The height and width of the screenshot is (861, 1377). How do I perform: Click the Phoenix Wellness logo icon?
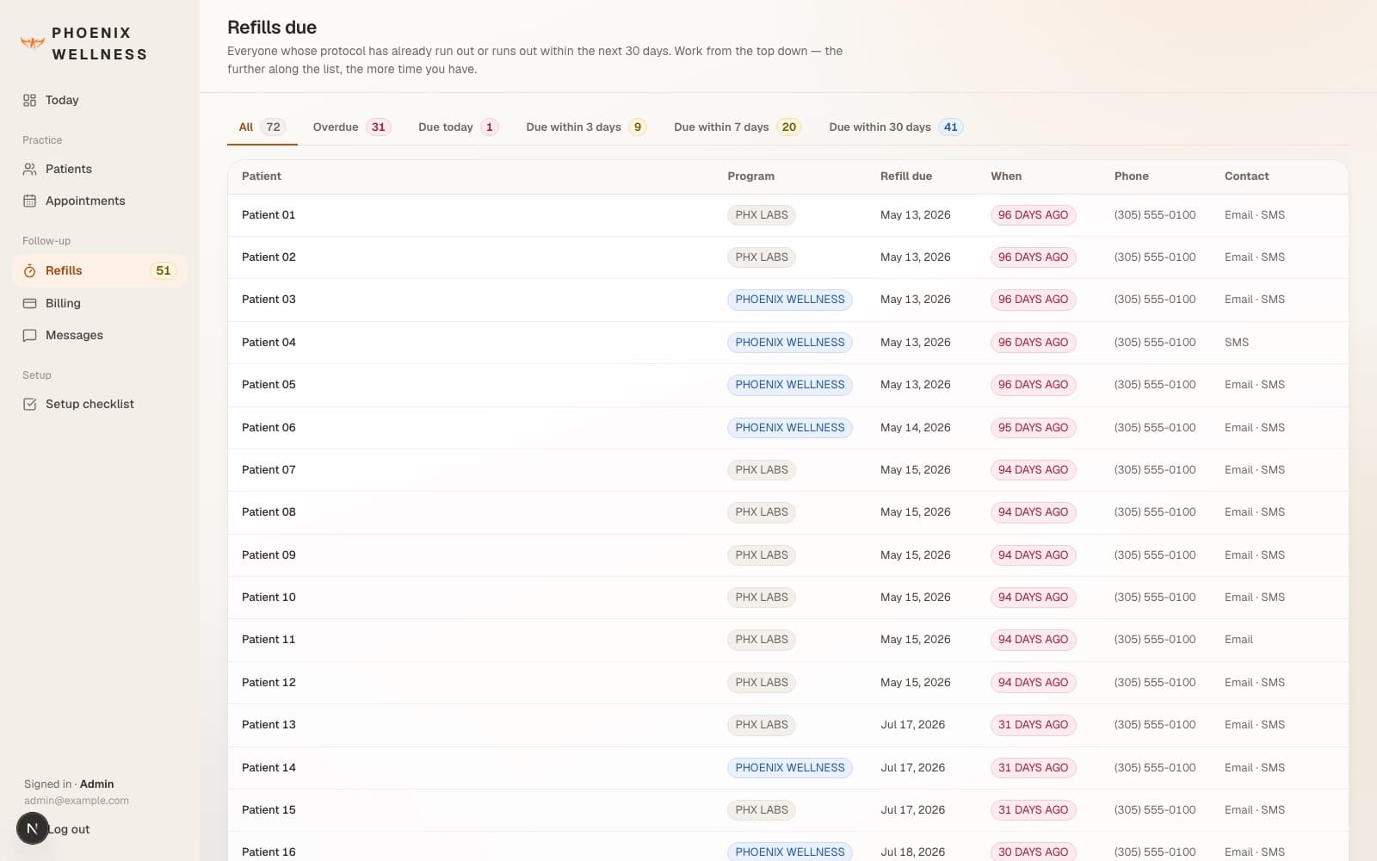32,43
